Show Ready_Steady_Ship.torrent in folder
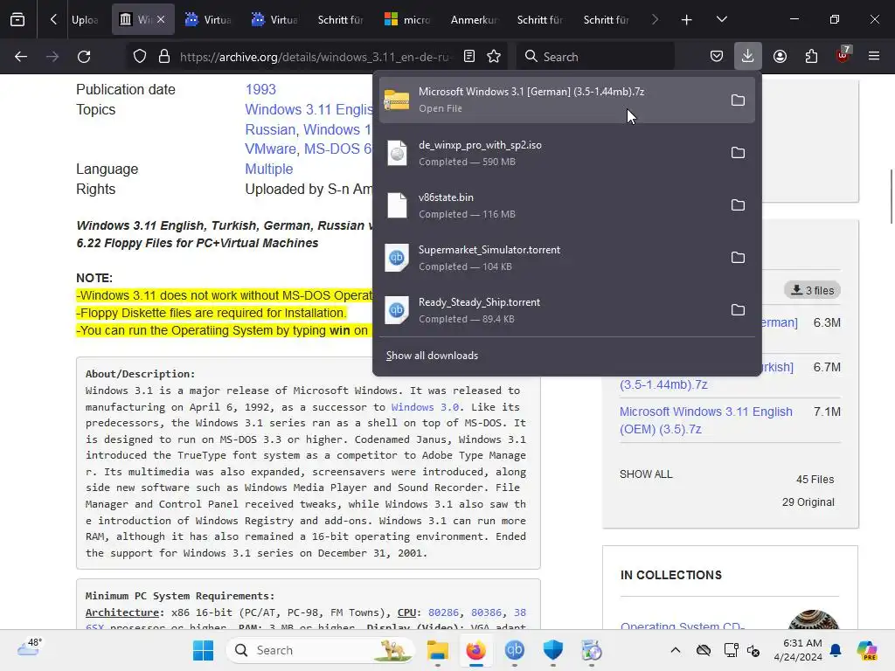The image size is (895, 671). 738,310
